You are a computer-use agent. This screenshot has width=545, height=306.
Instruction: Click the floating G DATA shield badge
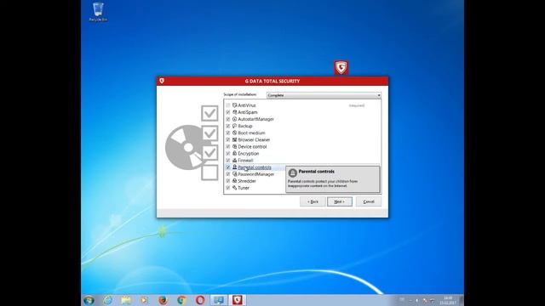341,67
